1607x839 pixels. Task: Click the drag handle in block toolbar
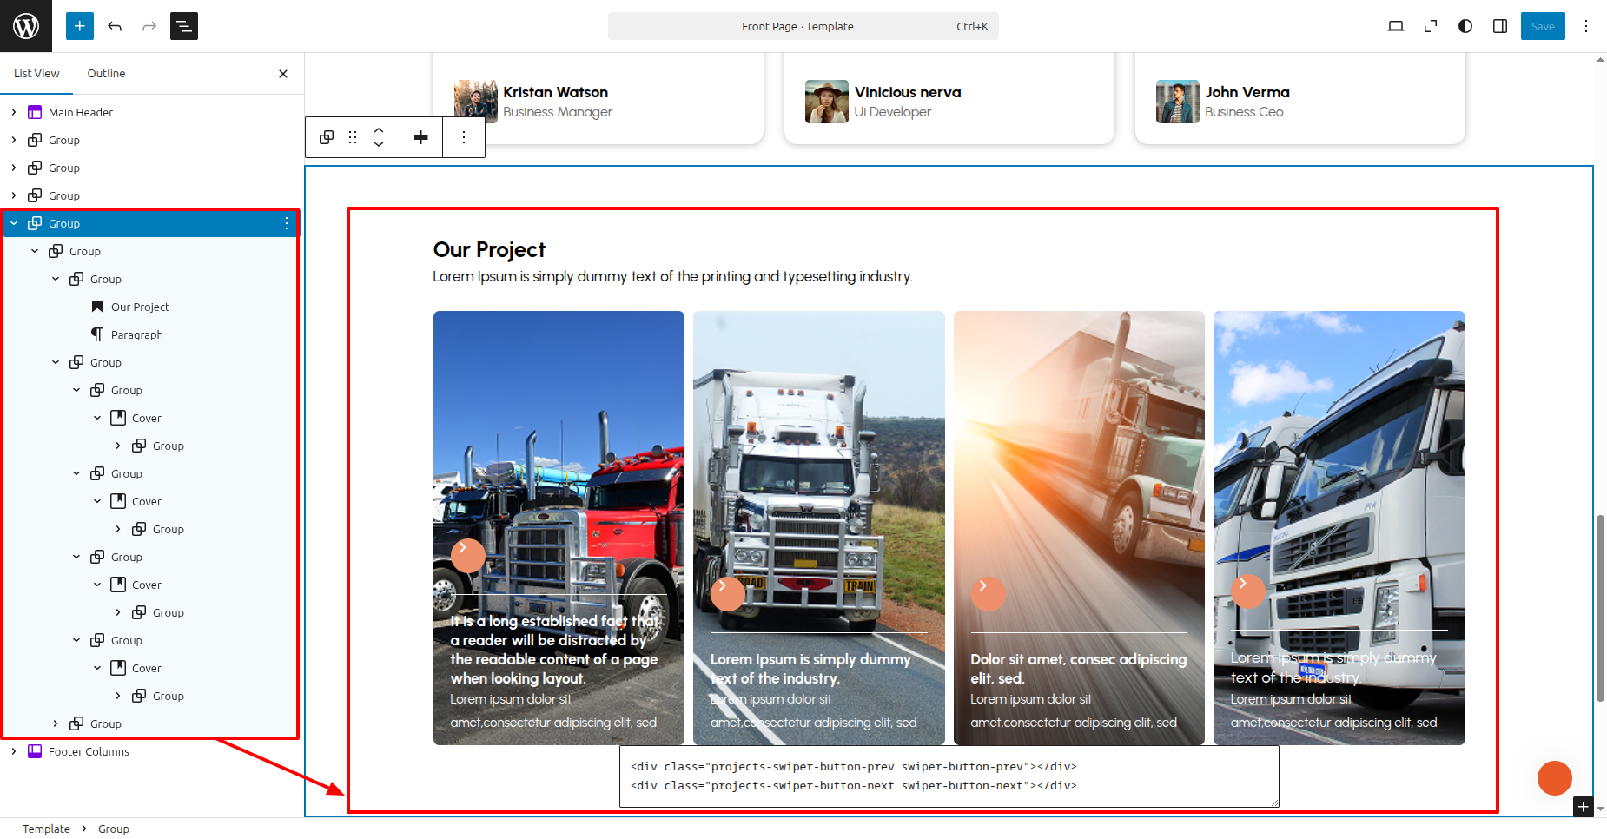[x=353, y=137]
